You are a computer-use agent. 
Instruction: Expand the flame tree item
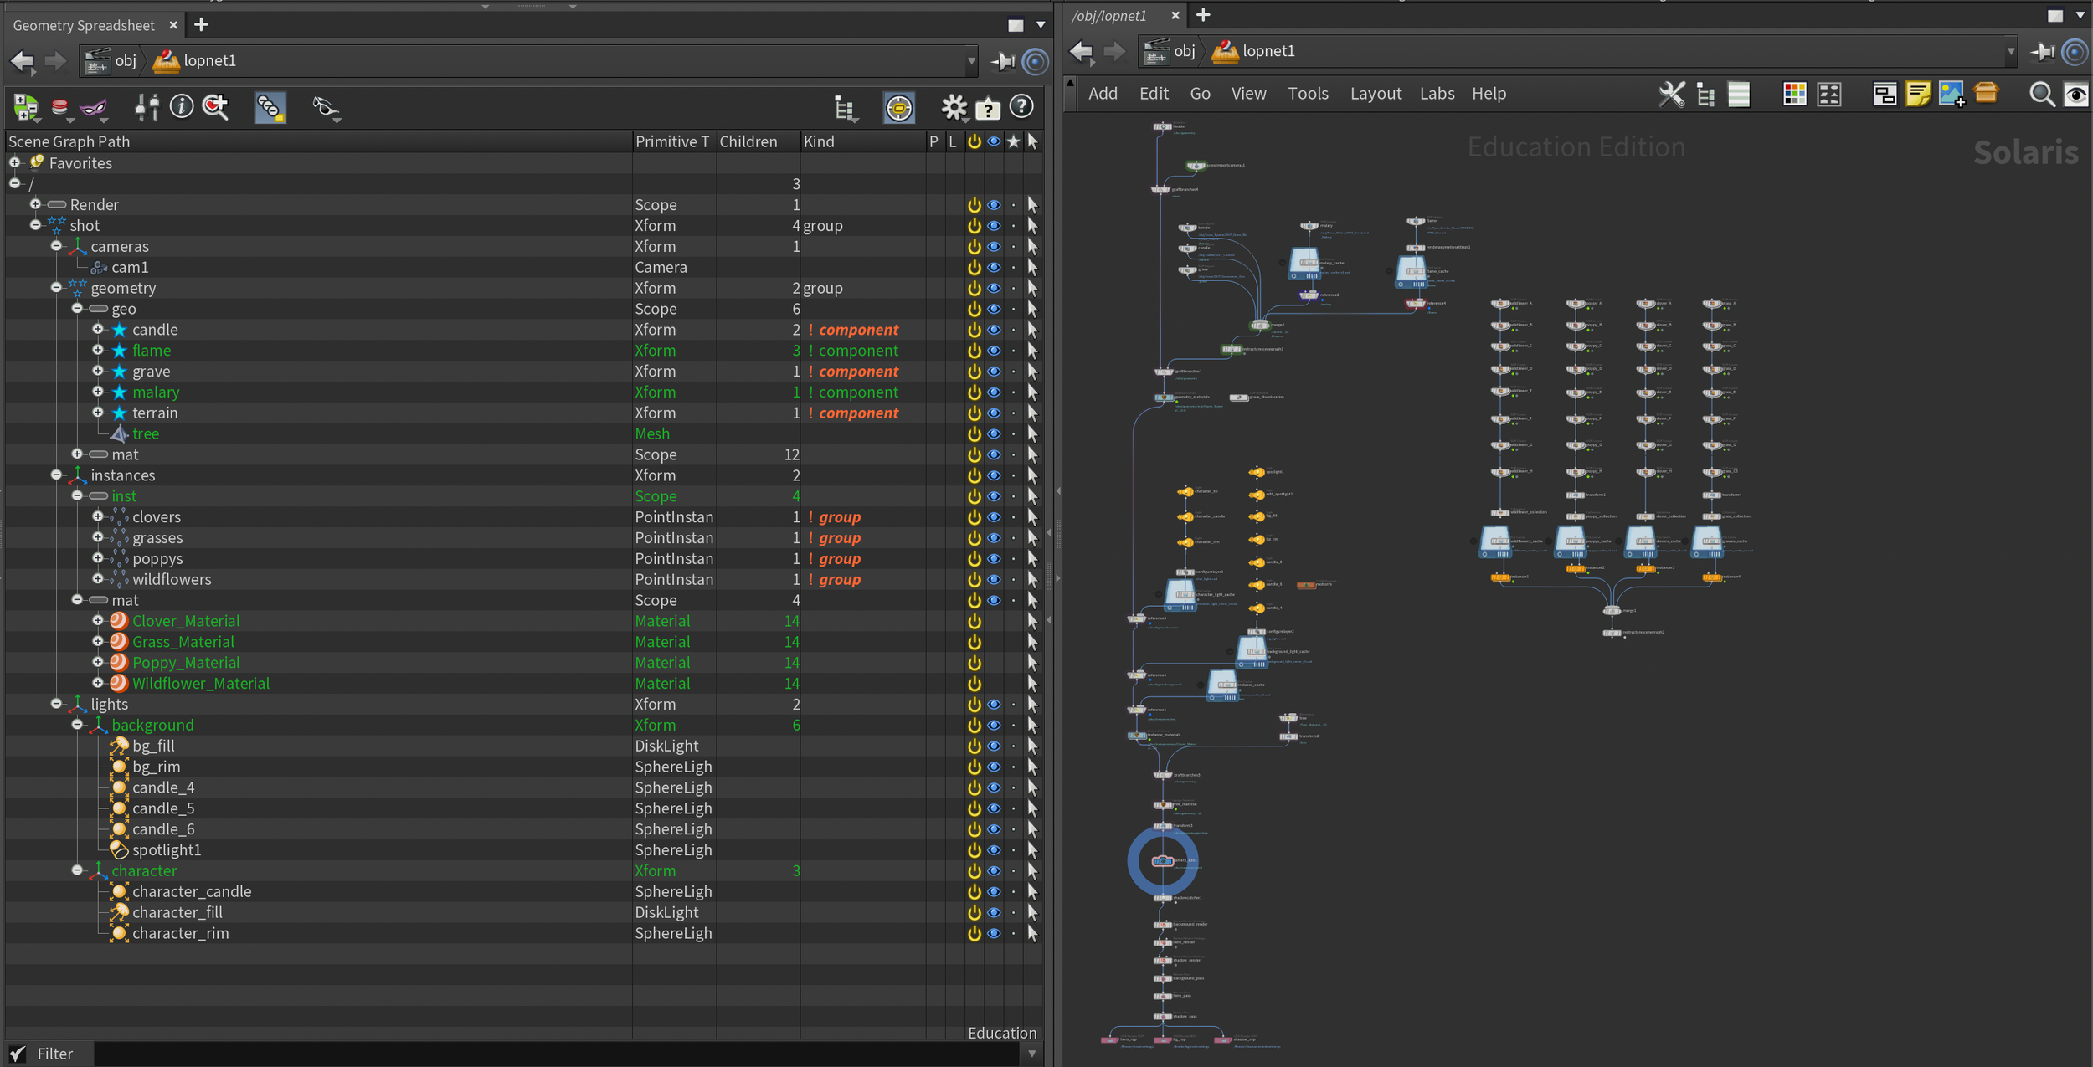(98, 351)
